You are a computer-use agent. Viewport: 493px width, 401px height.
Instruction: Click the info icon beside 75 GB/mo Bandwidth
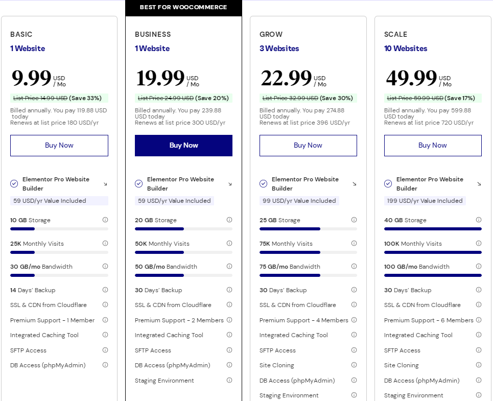pos(354,266)
